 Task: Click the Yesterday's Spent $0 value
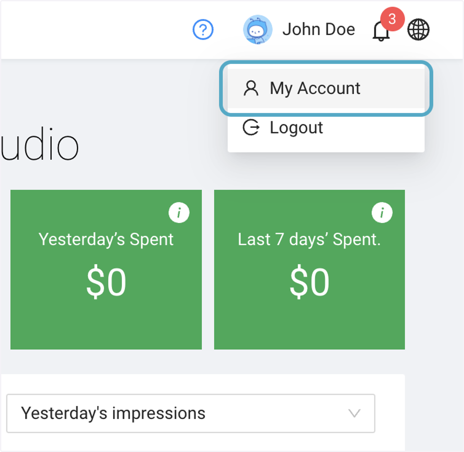106,283
